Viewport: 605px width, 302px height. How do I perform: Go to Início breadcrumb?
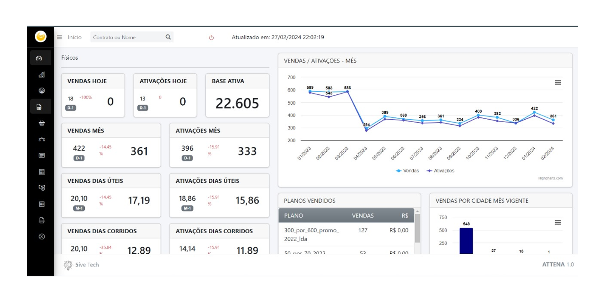[x=74, y=37]
